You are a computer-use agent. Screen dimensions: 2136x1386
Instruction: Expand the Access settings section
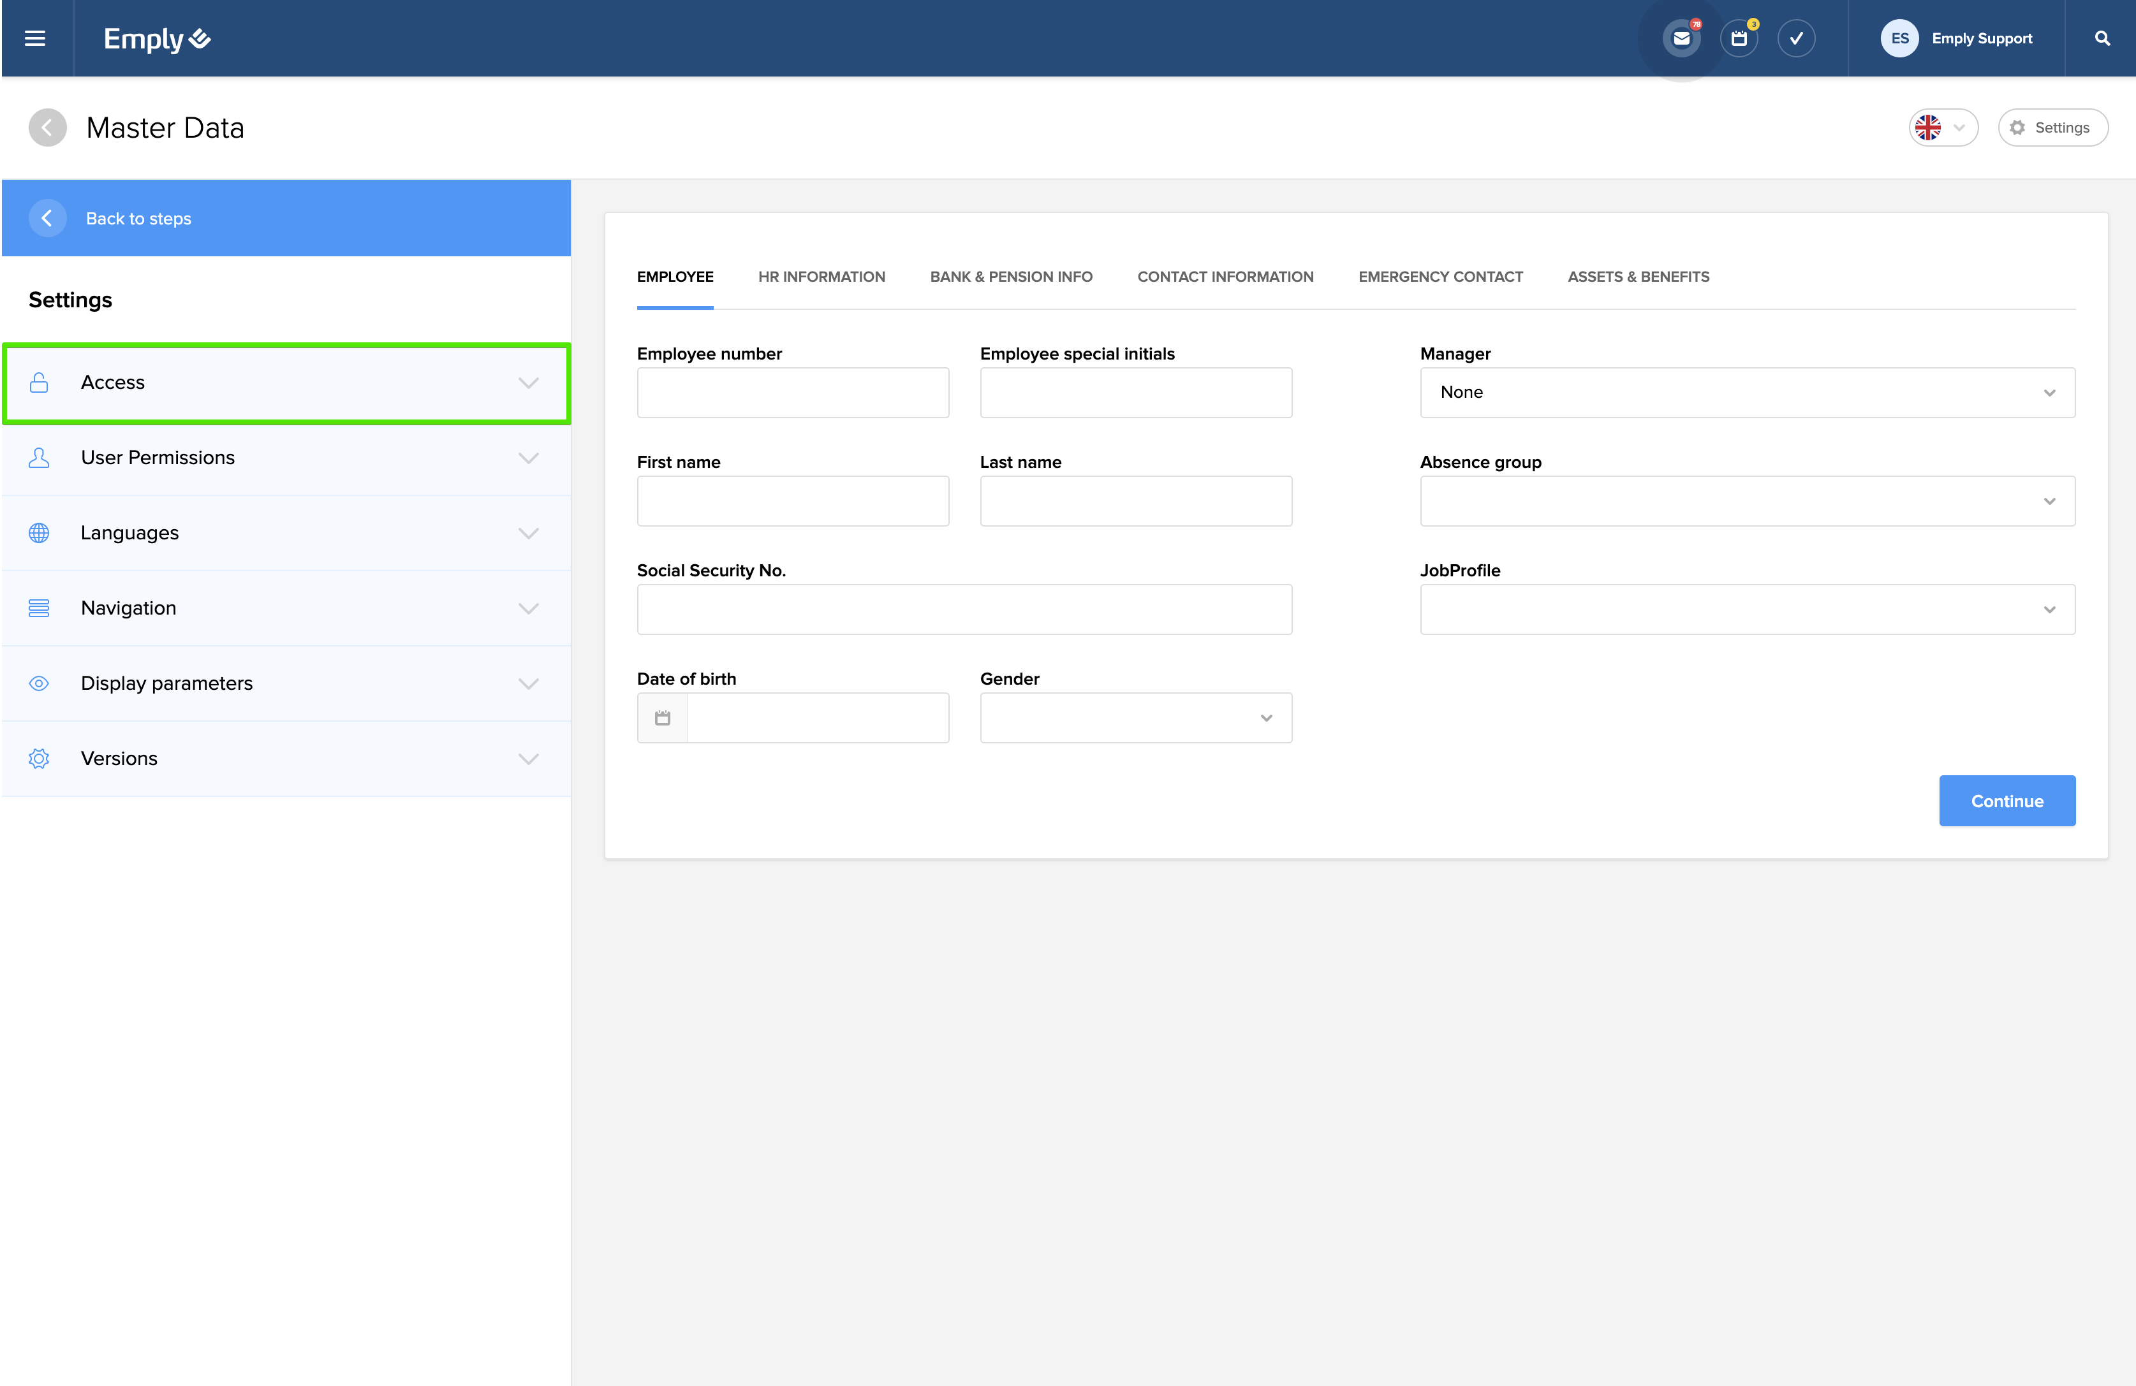click(286, 383)
